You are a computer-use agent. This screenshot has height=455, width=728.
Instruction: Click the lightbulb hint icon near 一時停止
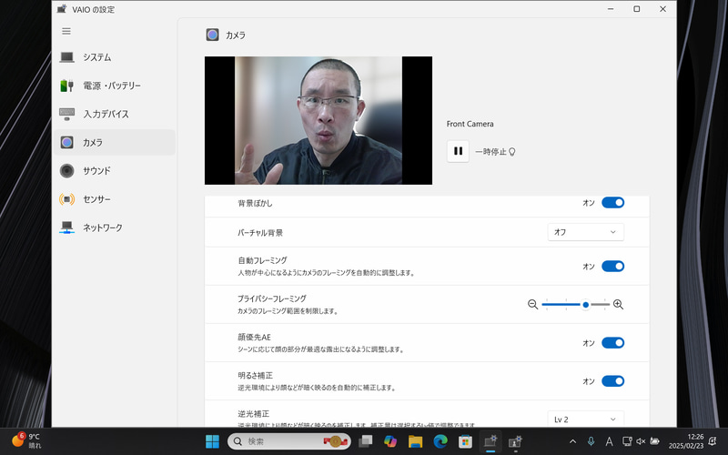coord(512,152)
